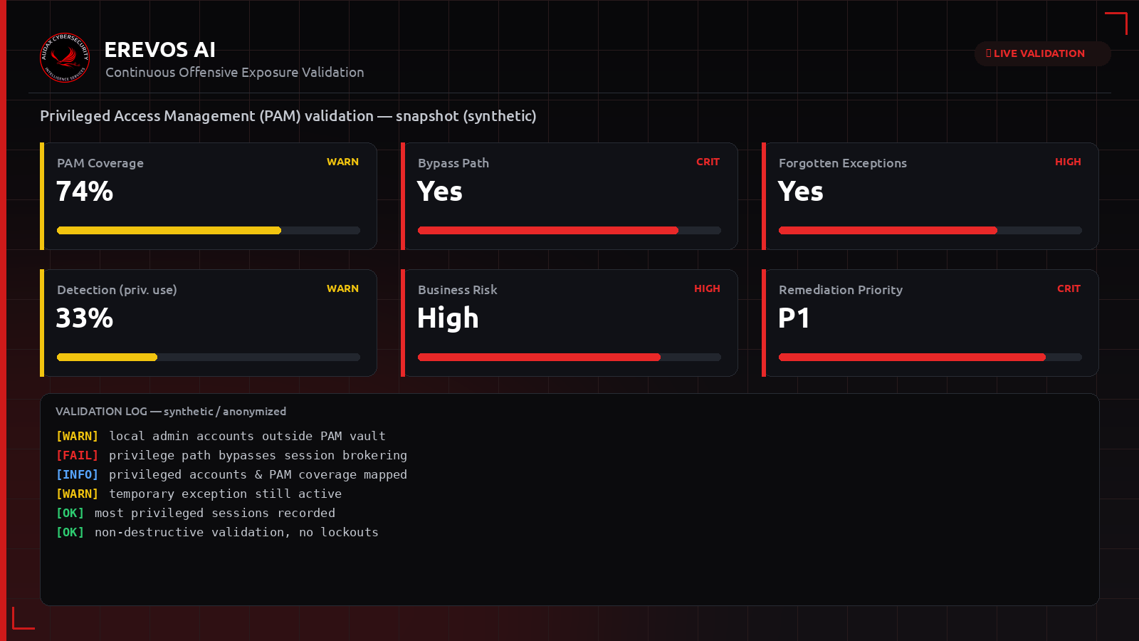Click the High value under Business Risk
Image resolution: width=1139 pixels, height=641 pixels.
[448, 318]
